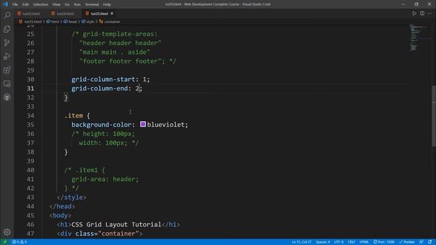Split the editor to the right
The image size is (436, 245).
pyautogui.click(x=422, y=14)
